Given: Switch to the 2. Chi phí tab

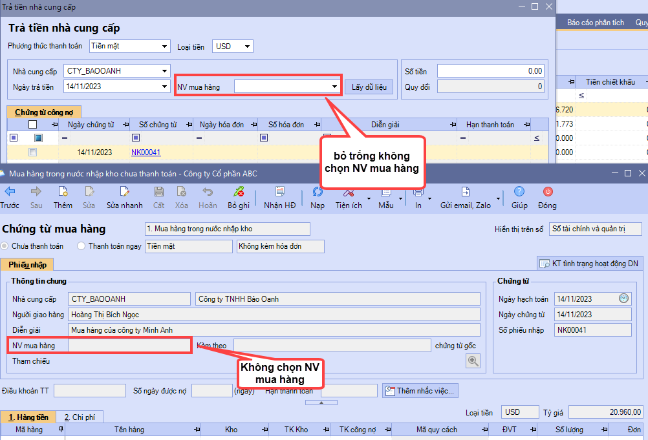Looking at the screenshot, I should (80, 417).
